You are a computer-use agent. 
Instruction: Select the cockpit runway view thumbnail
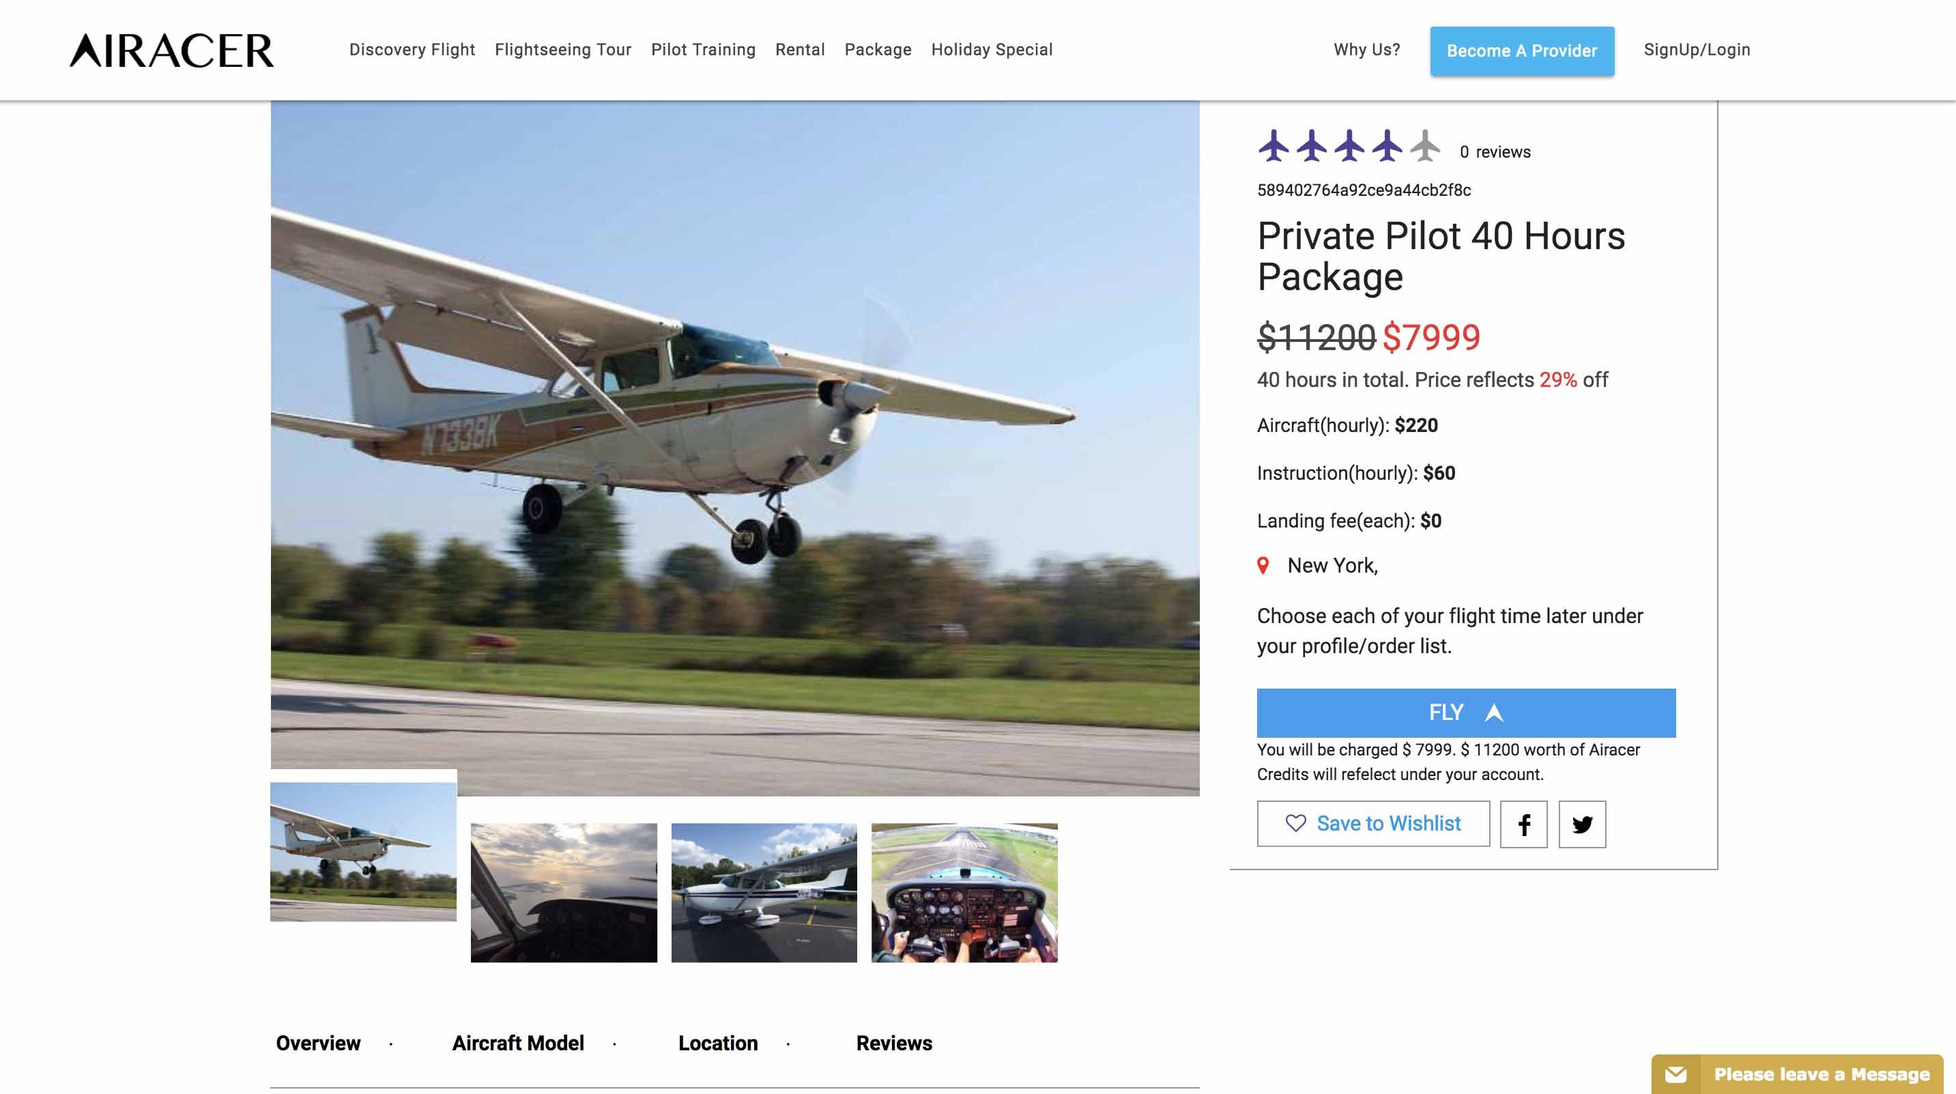(964, 893)
